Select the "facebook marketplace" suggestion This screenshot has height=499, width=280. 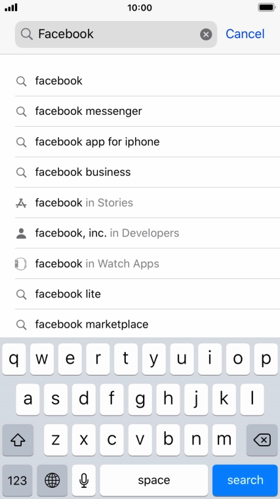pos(148,324)
